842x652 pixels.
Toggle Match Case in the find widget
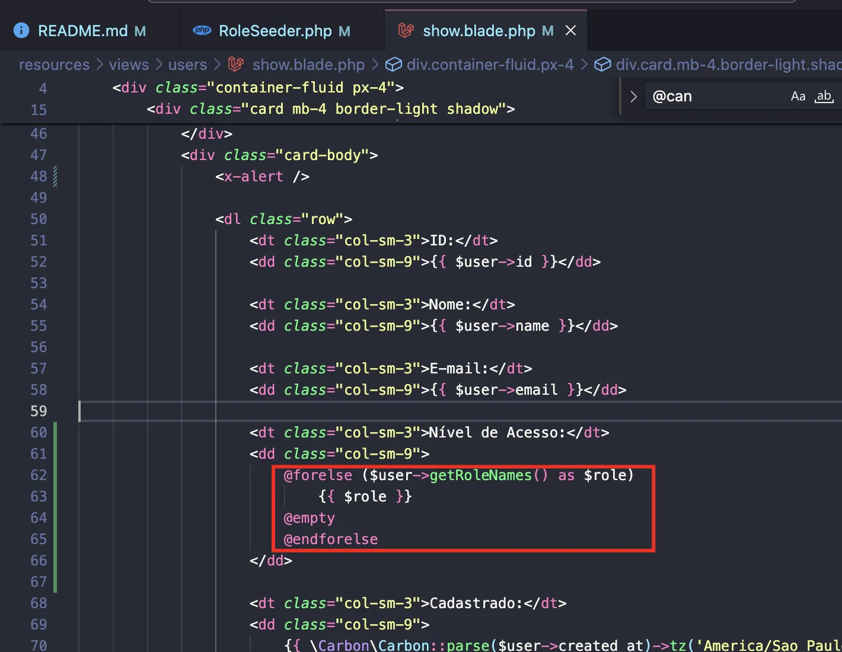[798, 96]
